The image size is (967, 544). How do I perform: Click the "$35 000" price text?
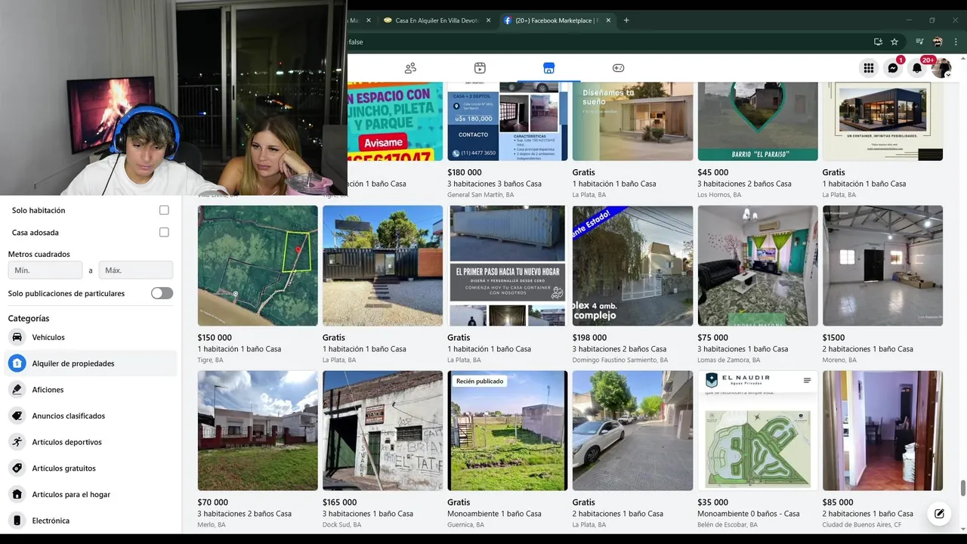(x=713, y=502)
